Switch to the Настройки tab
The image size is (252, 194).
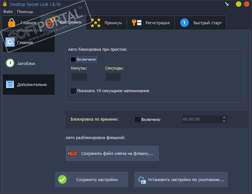click(x=63, y=22)
